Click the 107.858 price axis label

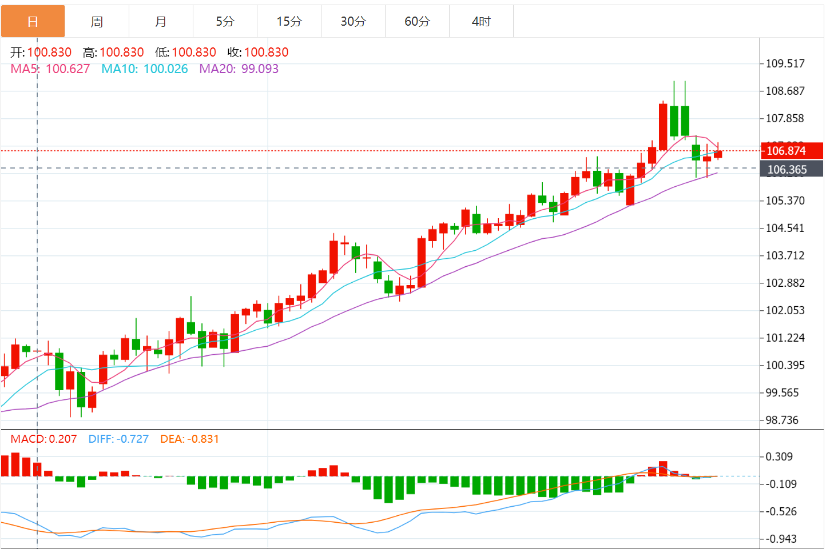[785, 118]
